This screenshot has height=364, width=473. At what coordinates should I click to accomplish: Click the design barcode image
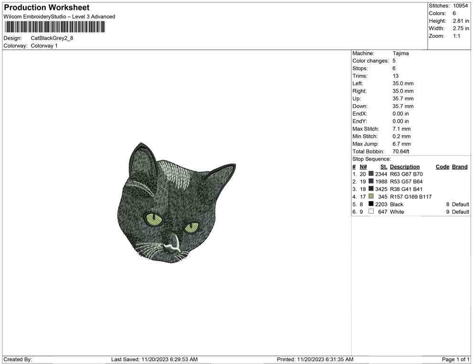(x=54, y=27)
